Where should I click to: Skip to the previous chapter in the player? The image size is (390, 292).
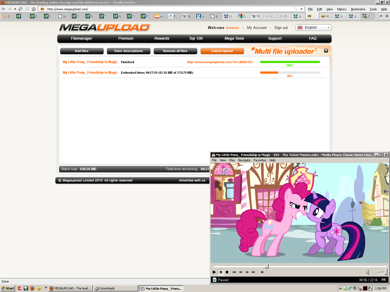tap(234, 272)
